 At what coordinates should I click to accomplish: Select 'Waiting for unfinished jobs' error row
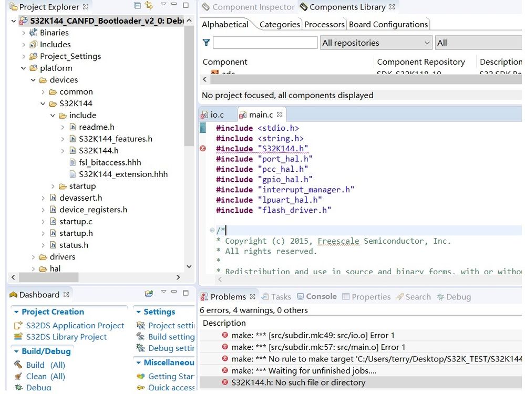click(361, 371)
